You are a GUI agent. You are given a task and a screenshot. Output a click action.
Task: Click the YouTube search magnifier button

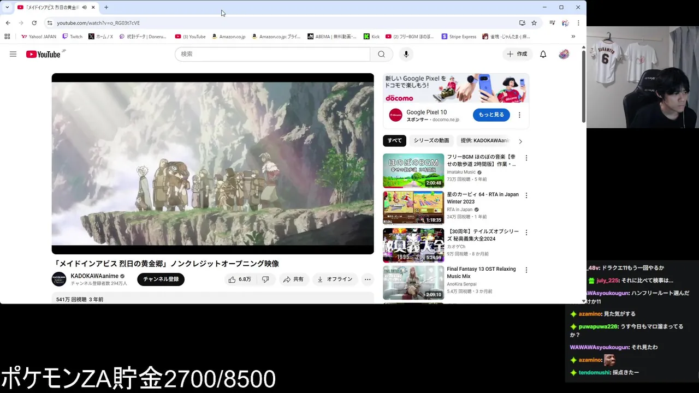(x=381, y=54)
